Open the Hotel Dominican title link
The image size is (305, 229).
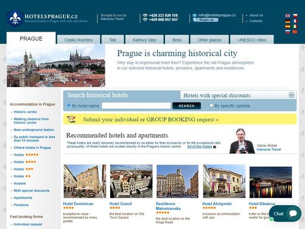click(x=78, y=204)
